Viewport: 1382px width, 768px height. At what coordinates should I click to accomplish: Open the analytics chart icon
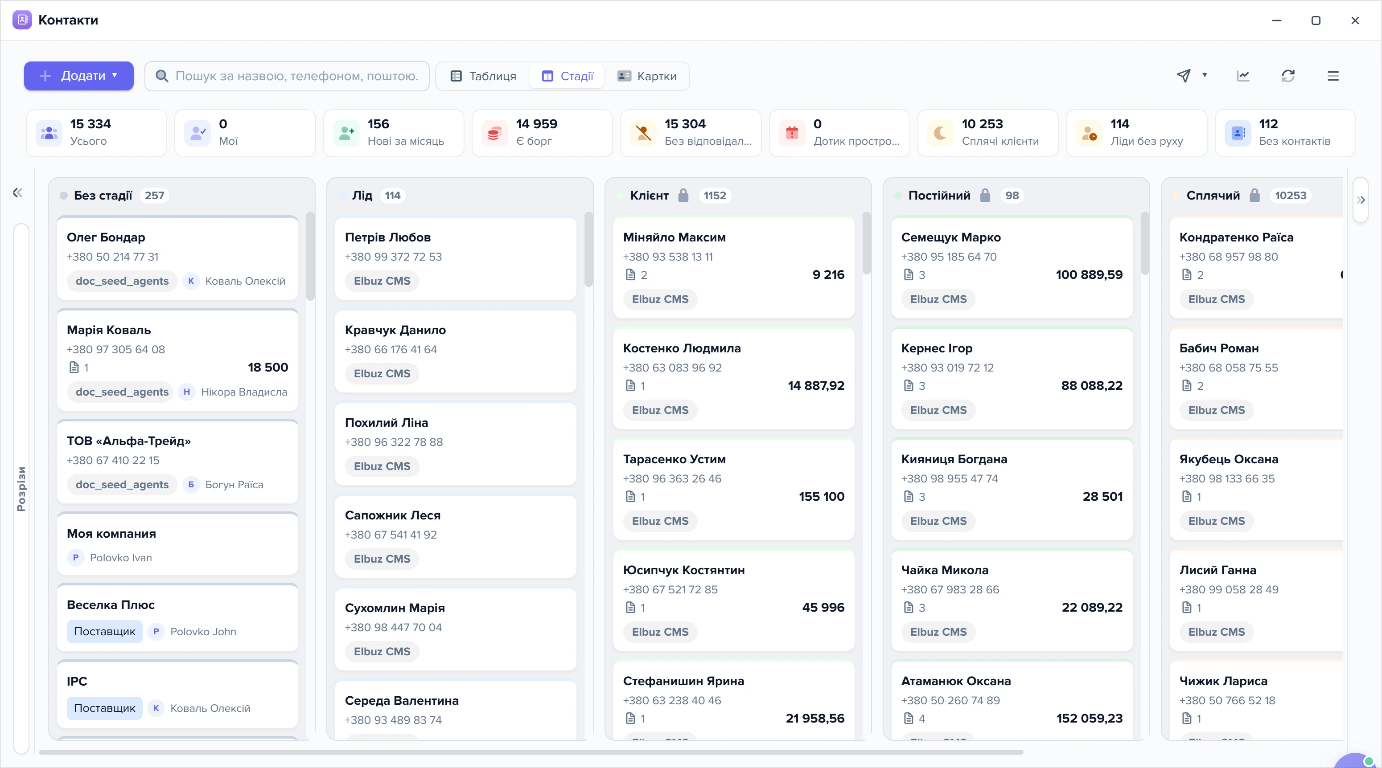(x=1243, y=76)
